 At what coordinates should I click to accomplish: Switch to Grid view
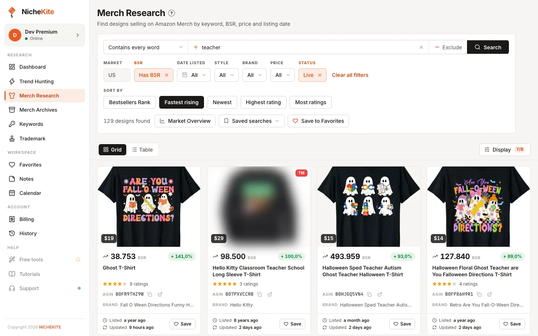coord(112,150)
